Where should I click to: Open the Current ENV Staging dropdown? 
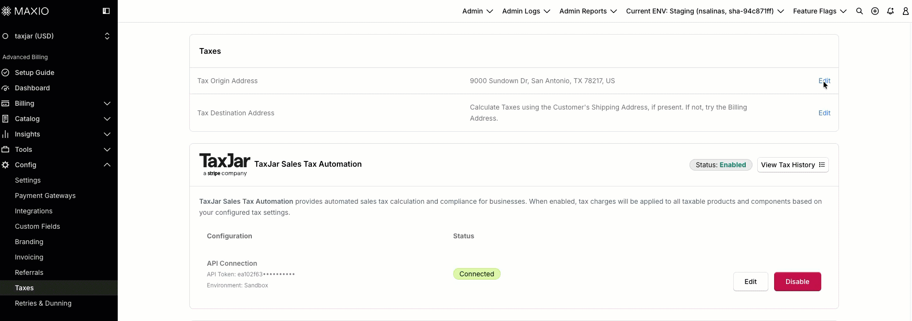[x=705, y=11]
